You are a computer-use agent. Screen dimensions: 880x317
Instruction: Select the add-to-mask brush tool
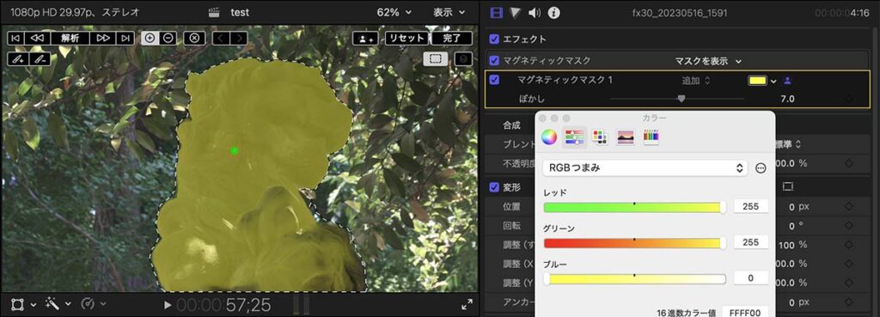pos(18,58)
